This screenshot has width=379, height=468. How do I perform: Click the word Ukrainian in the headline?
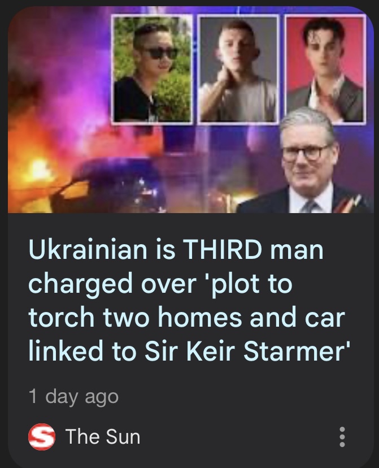[88, 249]
